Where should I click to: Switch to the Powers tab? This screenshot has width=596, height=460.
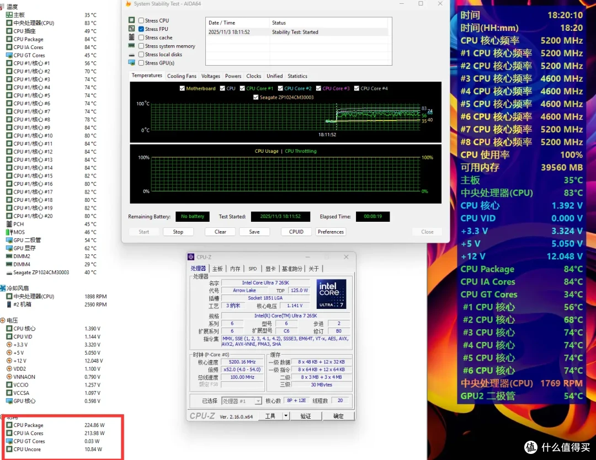tap(233, 76)
